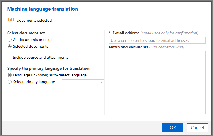Pick "Language unknown; auto-detect language" radio button
The height and width of the screenshot is (136, 213).
point(10,75)
